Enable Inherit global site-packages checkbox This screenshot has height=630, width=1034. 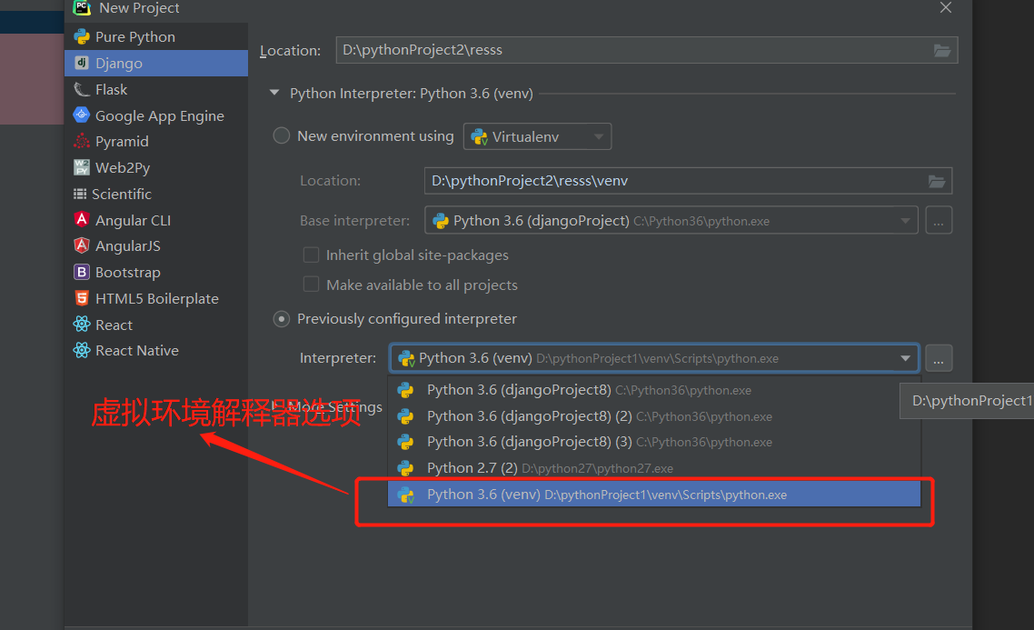[x=311, y=255]
